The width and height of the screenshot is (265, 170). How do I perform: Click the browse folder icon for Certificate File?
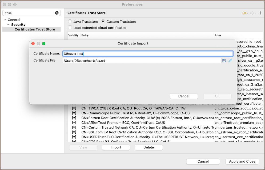coord(224,61)
